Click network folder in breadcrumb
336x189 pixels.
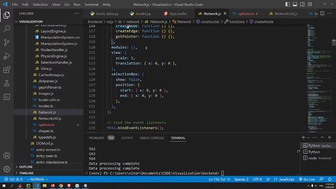[x=133, y=22]
